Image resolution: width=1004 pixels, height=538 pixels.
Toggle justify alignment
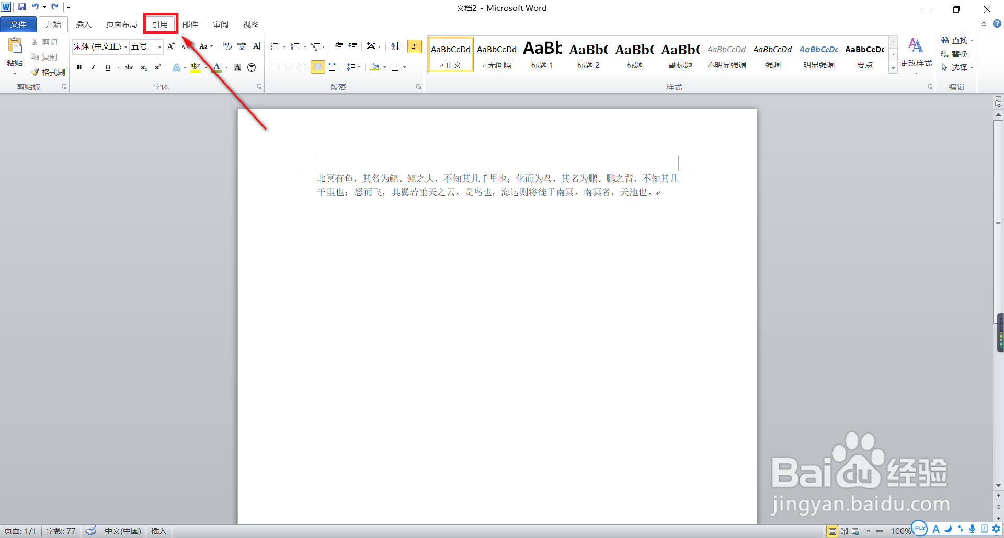tap(317, 67)
